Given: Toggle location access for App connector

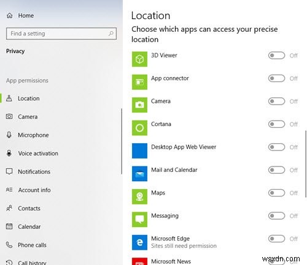Looking at the screenshot, I should [276, 78].
